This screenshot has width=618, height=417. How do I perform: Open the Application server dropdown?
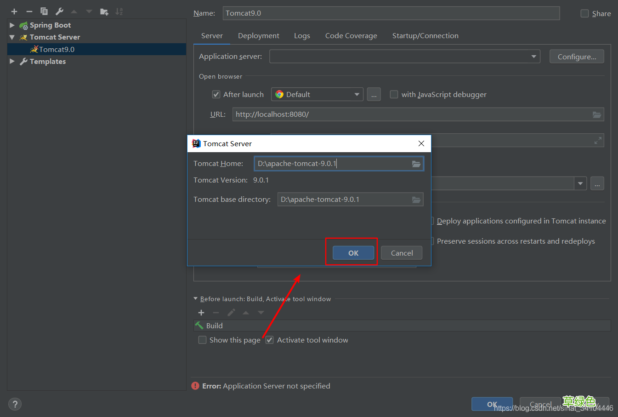tap(533, 57)
